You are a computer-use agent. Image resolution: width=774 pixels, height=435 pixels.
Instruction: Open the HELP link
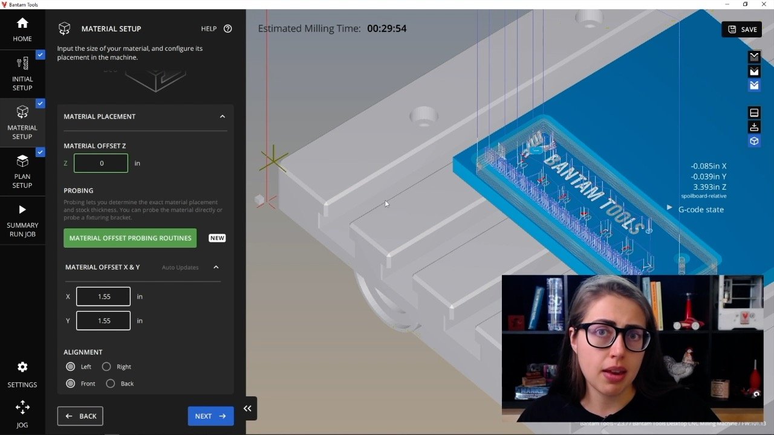[x=209, y=28]
